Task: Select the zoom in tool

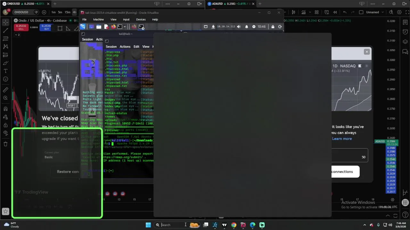Action: (5, 98)
